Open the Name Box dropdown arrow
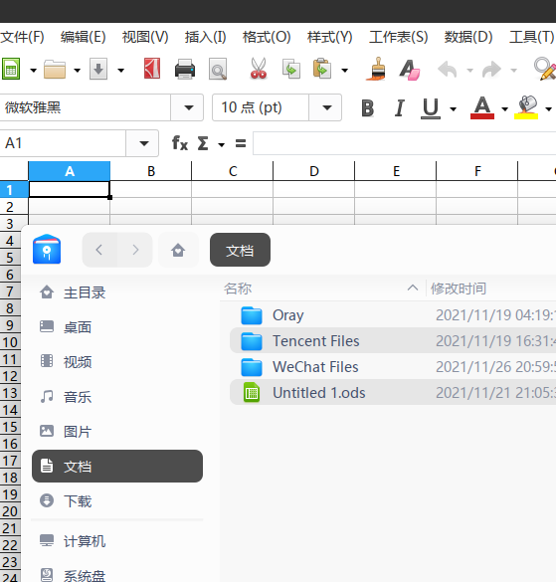Screen dimensions: 556x582 (143, 143)
